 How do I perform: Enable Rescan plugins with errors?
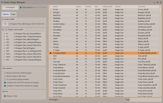click(5, 76)
